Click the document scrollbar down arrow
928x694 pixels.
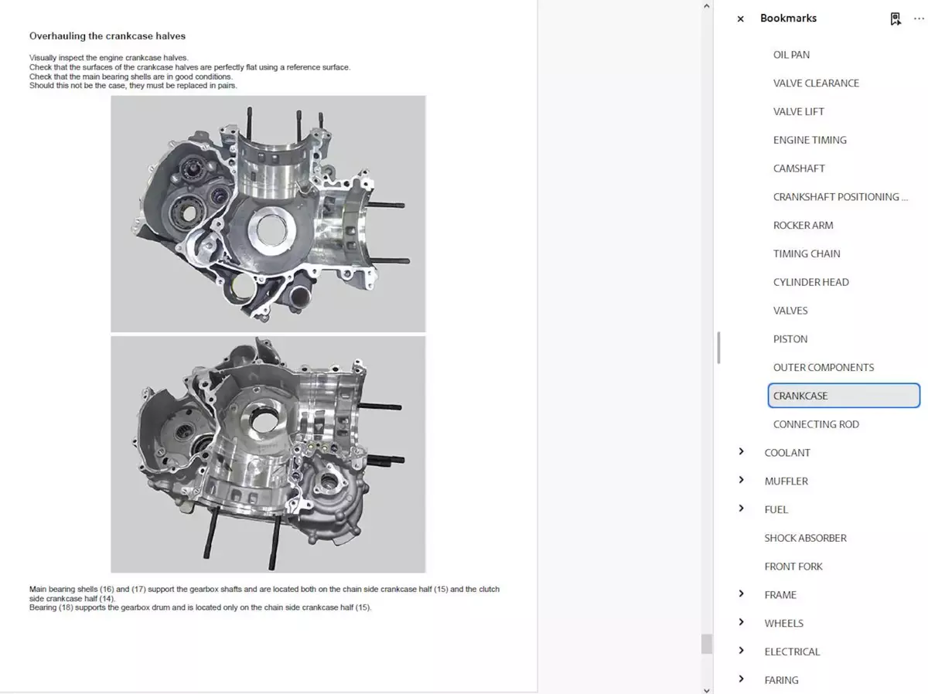(706, 689)
